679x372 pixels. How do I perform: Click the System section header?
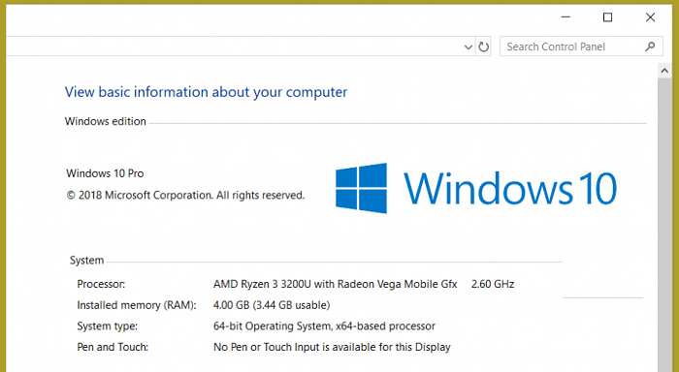point(86,261)
